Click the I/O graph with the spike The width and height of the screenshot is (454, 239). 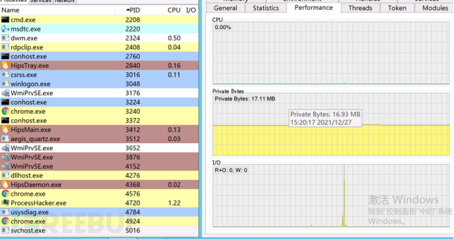coord(331,196)
